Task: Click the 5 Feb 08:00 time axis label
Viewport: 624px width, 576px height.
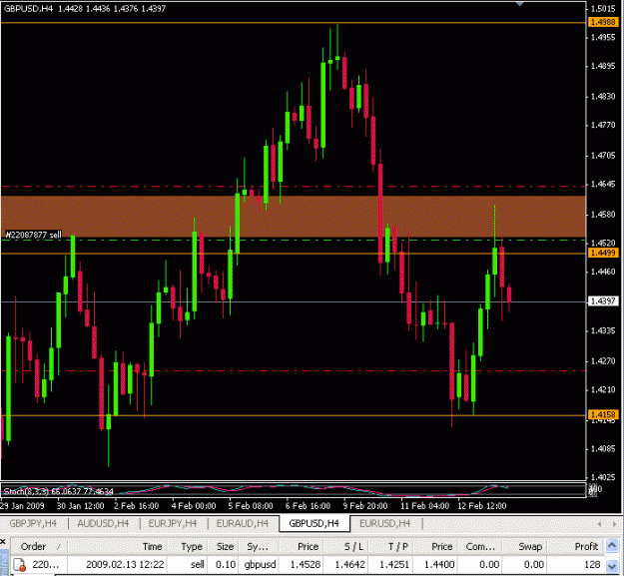Action: (x=251, y=506)
